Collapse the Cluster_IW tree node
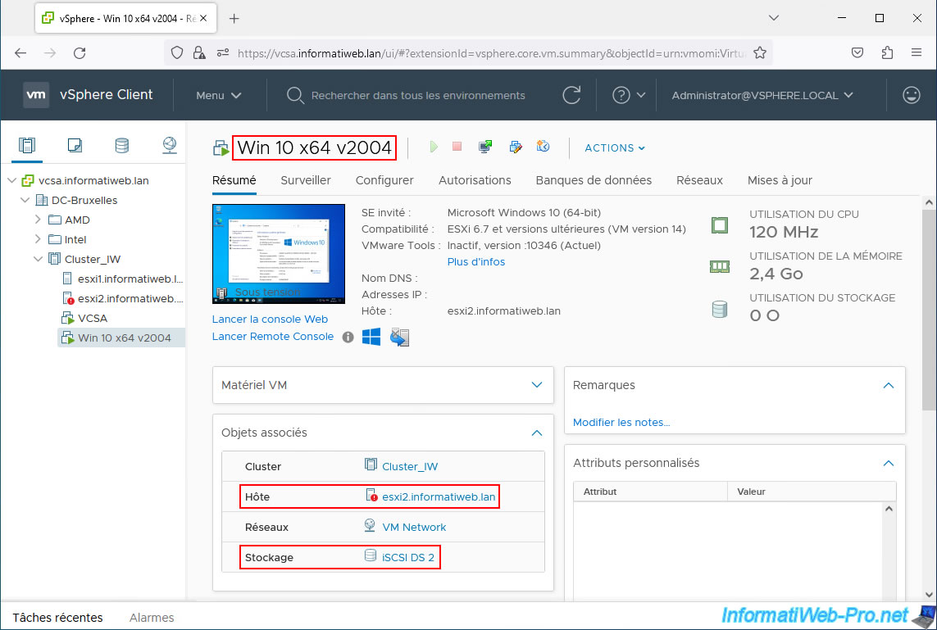The width and height of the screenshot is (937, 630). point(38,259)
